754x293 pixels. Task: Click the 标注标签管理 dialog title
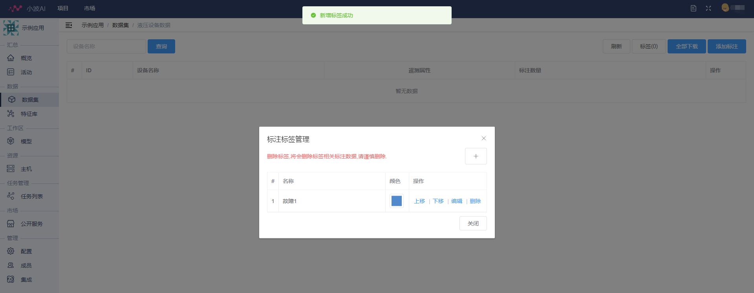(x=288, y=139)
